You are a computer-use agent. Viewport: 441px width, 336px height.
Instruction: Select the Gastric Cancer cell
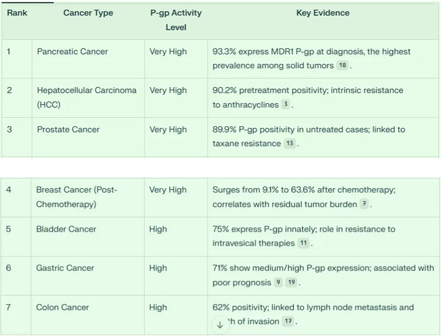pyautogui.click(x=65, y=268)
